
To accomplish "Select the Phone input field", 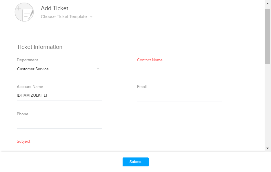I will [x=59, y=123].
